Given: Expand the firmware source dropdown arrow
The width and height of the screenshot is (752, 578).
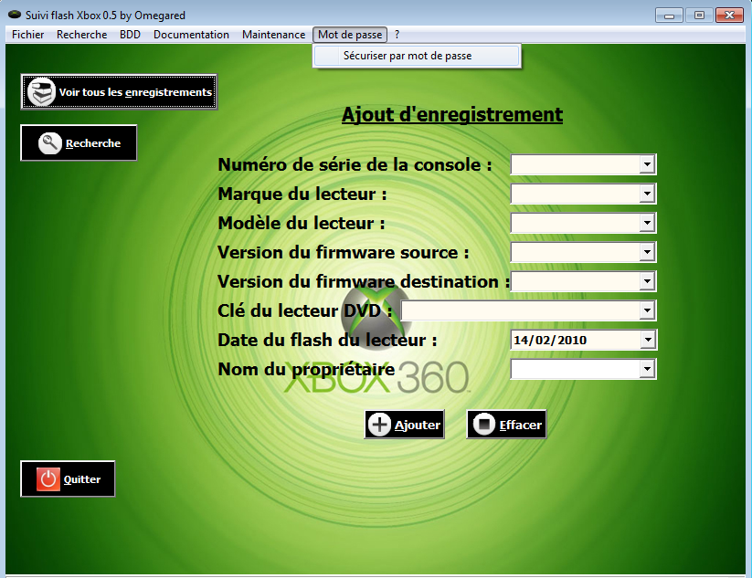Looking at the screenshot, I should 647,252.
